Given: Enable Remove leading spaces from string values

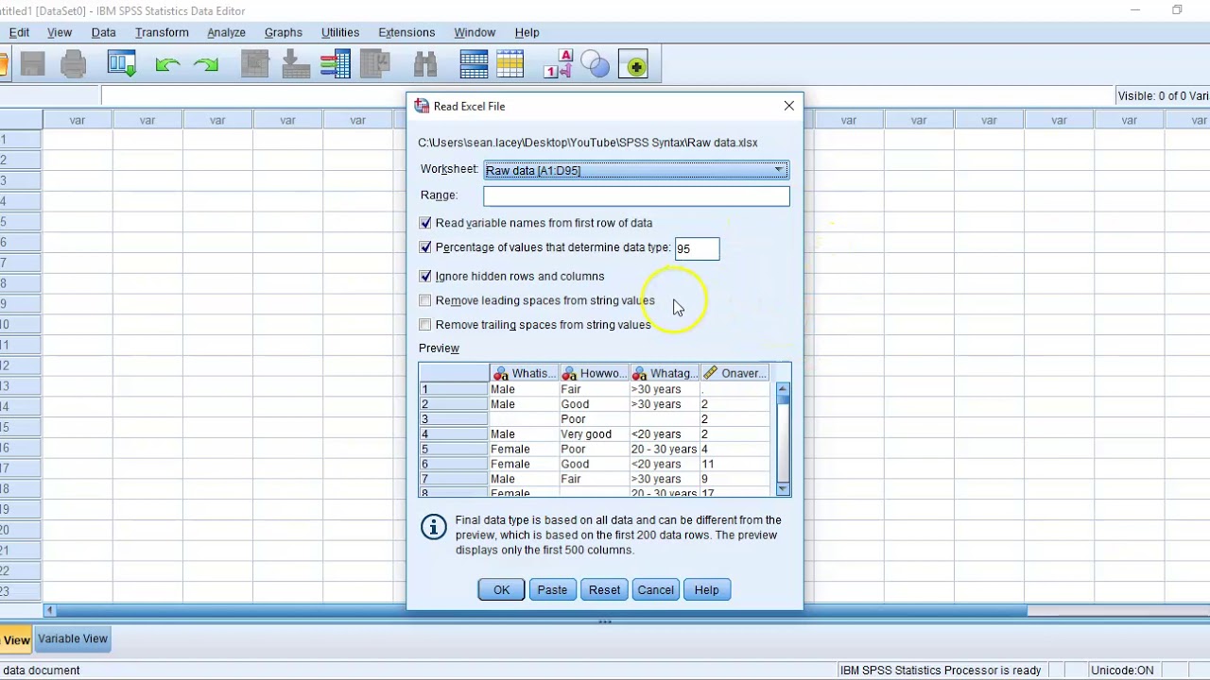Looking at the screenshot, I should [425, 300].
